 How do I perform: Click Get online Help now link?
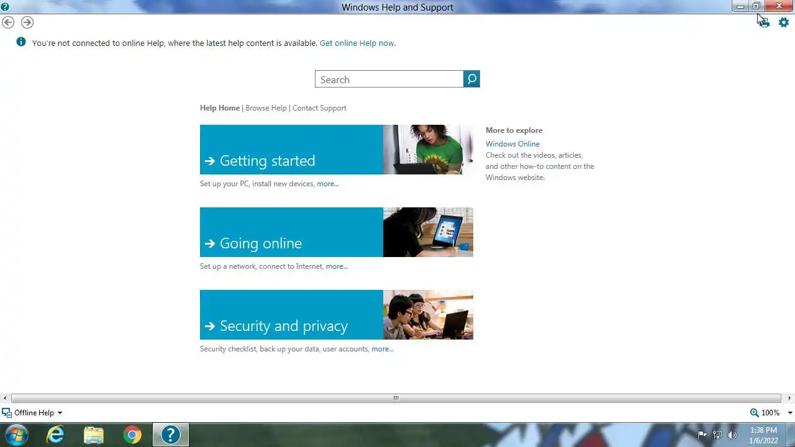click(357, 43)
